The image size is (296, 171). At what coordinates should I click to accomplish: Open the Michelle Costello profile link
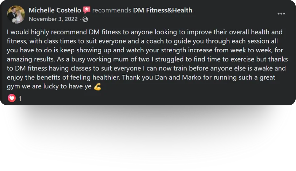(55, 10)
